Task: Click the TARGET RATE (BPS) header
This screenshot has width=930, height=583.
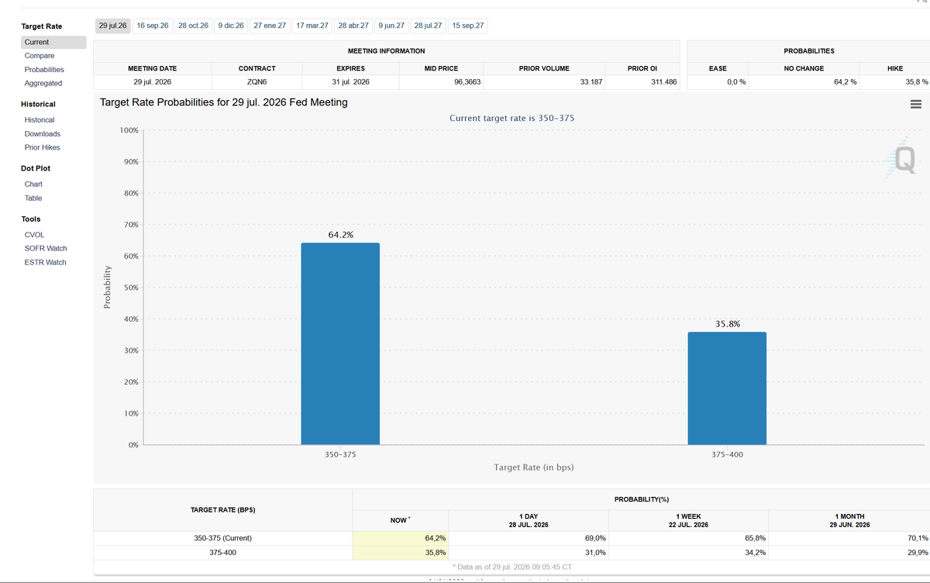Action: click(x=223, y=509)
